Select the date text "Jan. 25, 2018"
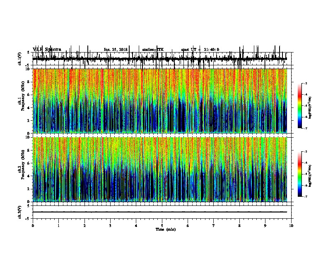The image size is (328, 253). coord(116,50)
